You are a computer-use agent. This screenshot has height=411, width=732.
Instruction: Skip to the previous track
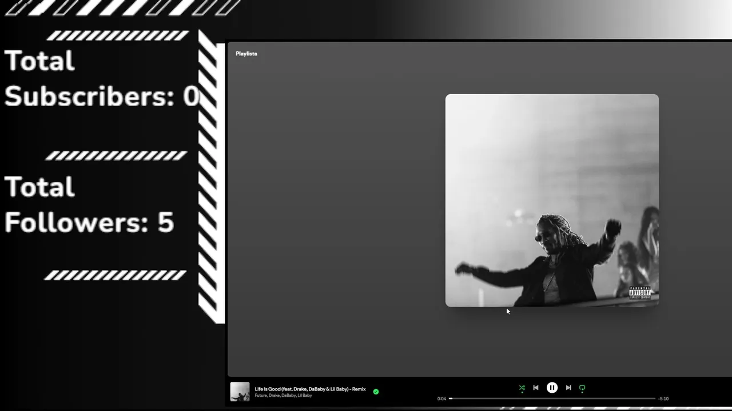(536, 388)
